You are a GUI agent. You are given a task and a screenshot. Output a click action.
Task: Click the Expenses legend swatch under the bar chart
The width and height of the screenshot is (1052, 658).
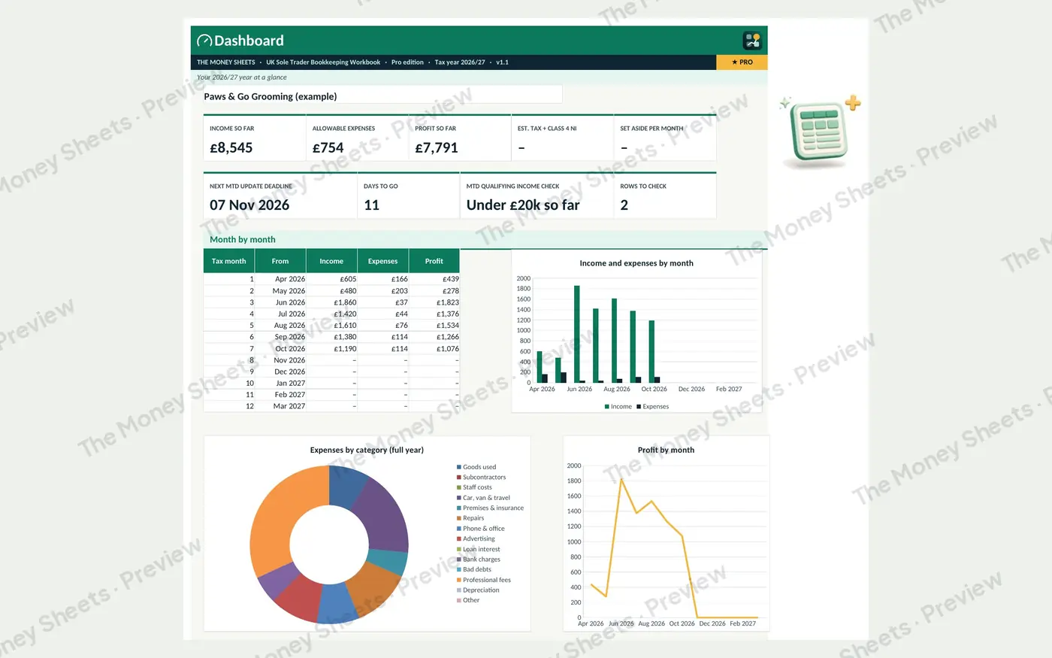[639, 407]
